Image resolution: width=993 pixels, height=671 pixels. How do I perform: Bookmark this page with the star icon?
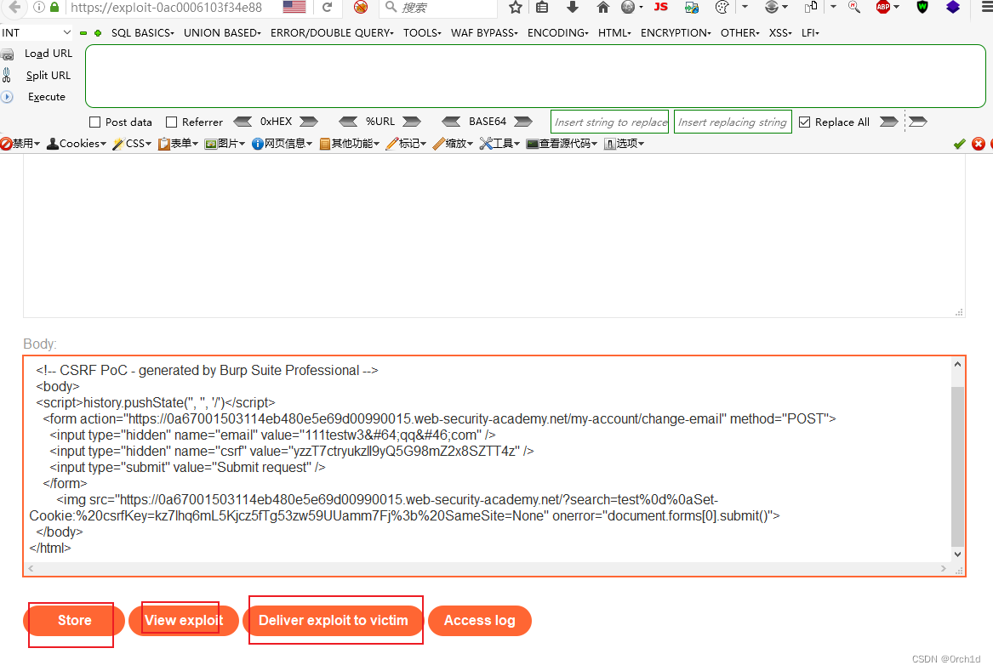(x=516, y=7)
